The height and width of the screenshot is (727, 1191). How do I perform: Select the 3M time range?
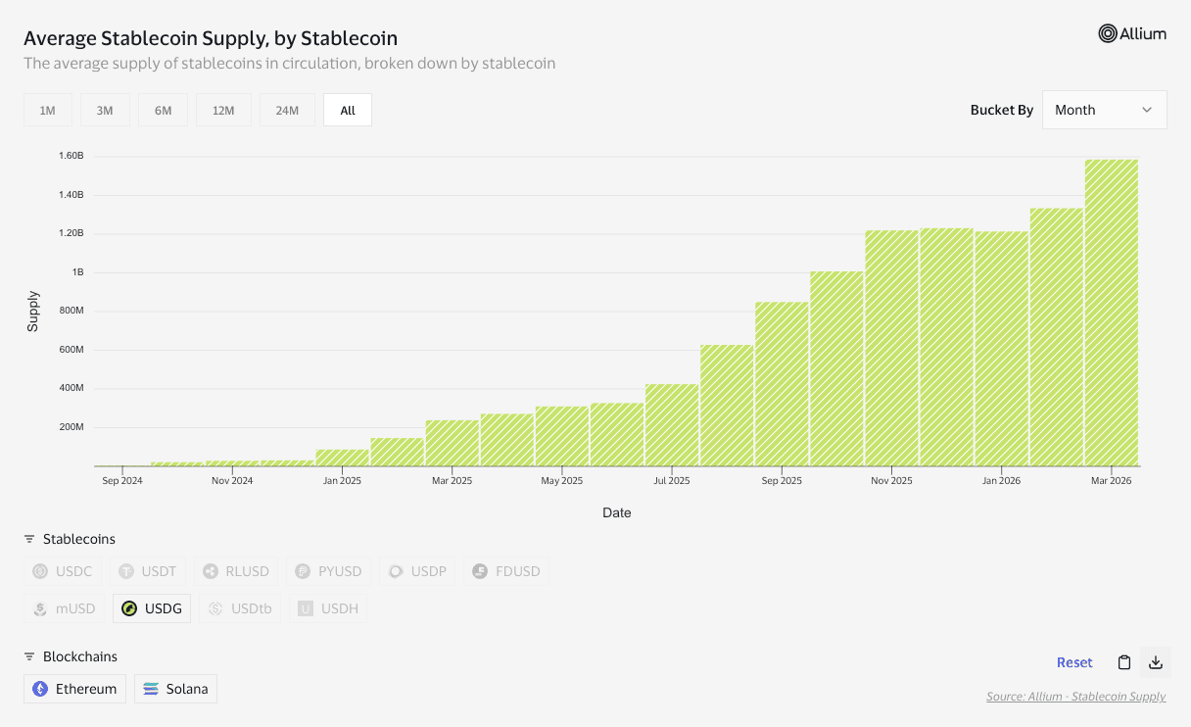[x=105, y=111]
